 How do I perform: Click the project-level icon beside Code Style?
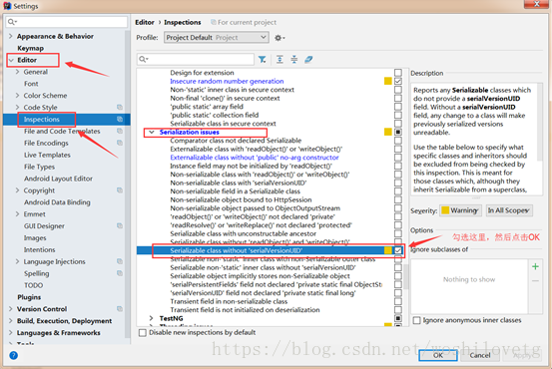120,107
